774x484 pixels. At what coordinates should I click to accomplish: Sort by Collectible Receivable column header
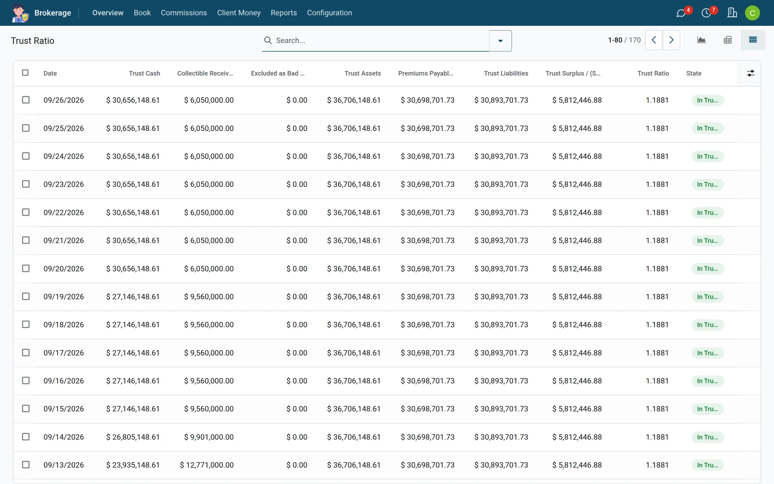(205, 73)
